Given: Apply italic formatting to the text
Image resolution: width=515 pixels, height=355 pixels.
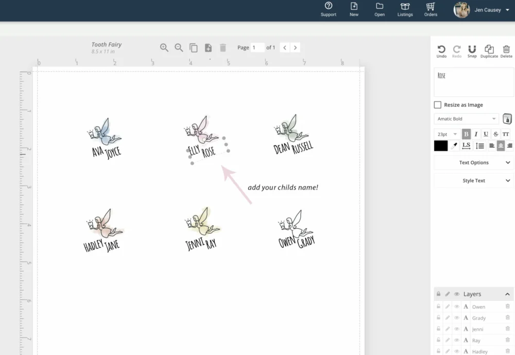Looking at the screenshot, I should [476, 134].
